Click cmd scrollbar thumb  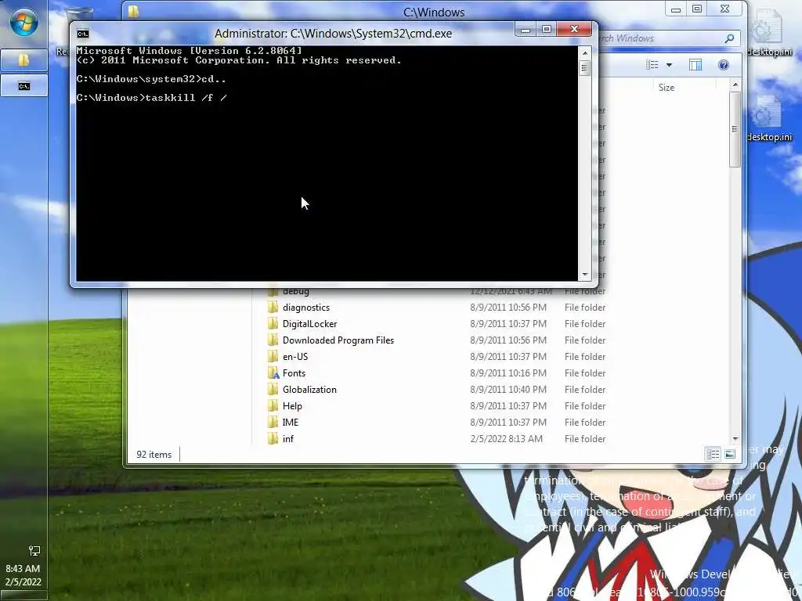pyautogui.click(x=584, y=67)
